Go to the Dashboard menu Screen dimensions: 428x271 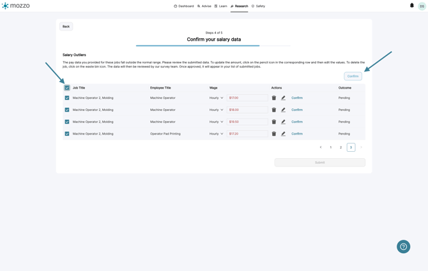point(184,6)
